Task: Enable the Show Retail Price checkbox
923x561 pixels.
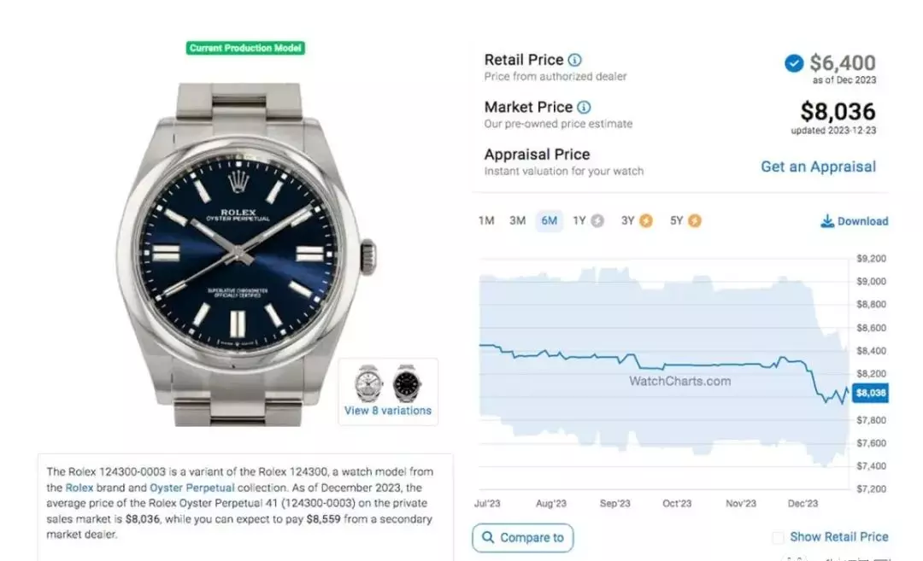Action: (779, 537)
